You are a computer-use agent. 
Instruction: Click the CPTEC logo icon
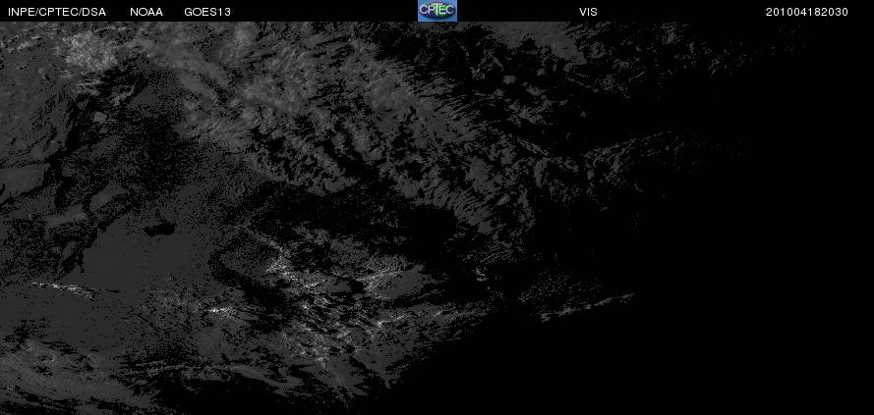(x=437, y=11)
